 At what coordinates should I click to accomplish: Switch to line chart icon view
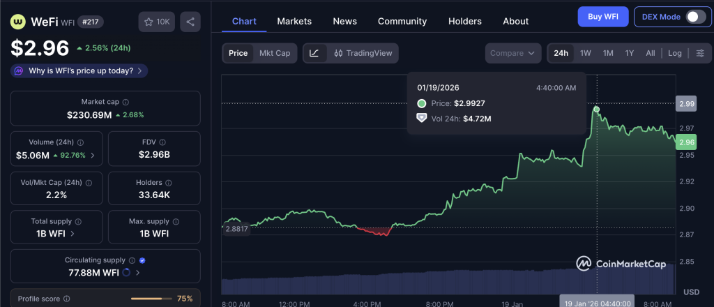tap(314, 53)
